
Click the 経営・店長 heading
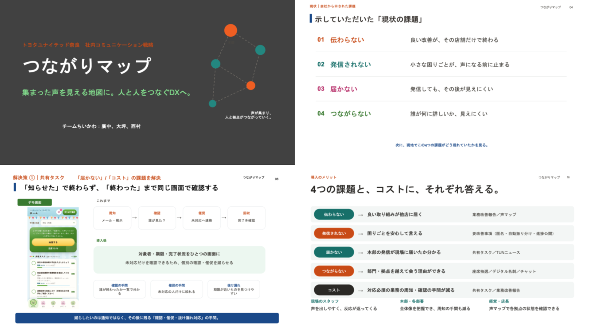pyautogui.click(x=499, y=301)
